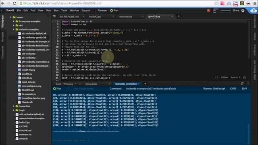258x145 pixels.
Task: Open the Cloud9 preferences gear icon
Action: pyautogui.click(x=243, y=11)
